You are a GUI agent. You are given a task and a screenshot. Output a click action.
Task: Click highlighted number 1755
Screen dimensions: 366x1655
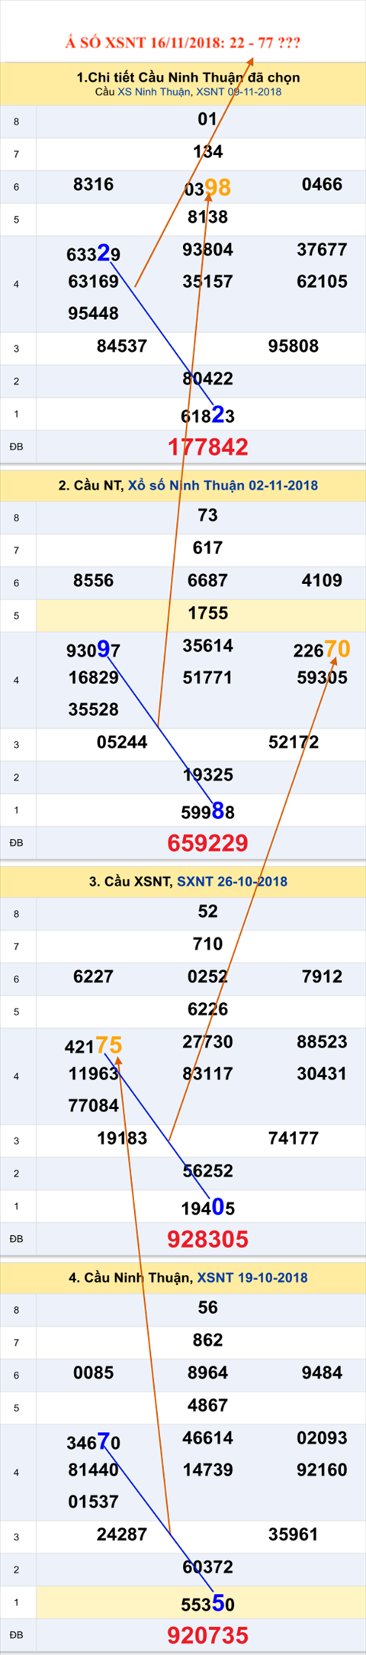tap(207, 613)
